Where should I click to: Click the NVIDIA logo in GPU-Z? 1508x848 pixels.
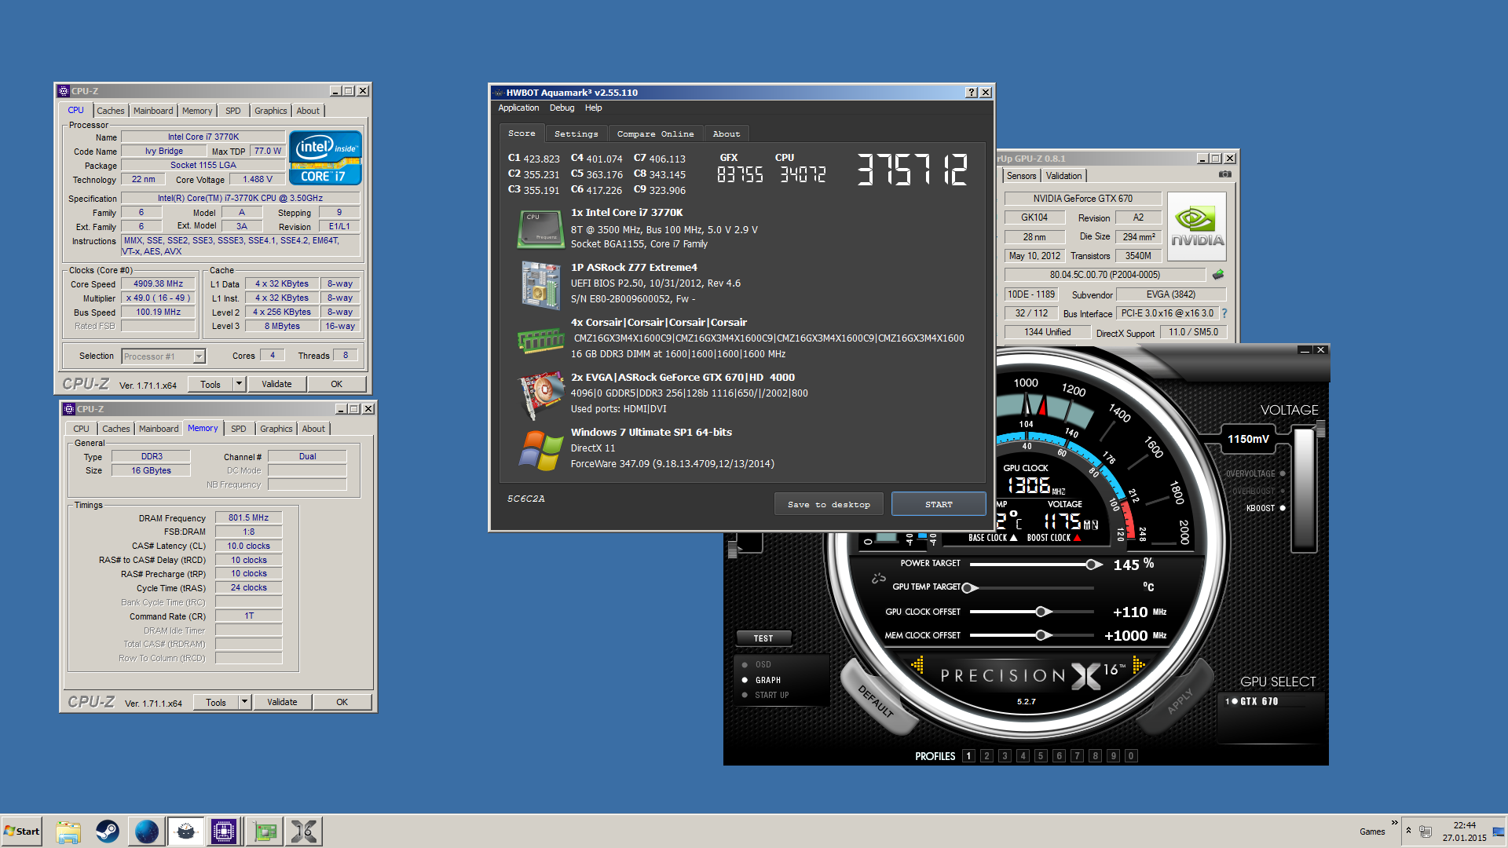(1197, 227)
